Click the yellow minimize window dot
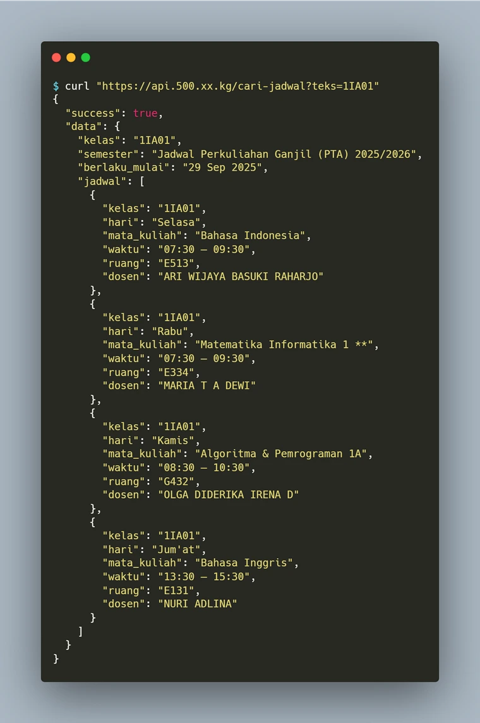The width and height of the screenshot is (480, 723). [x=71, y=57]
